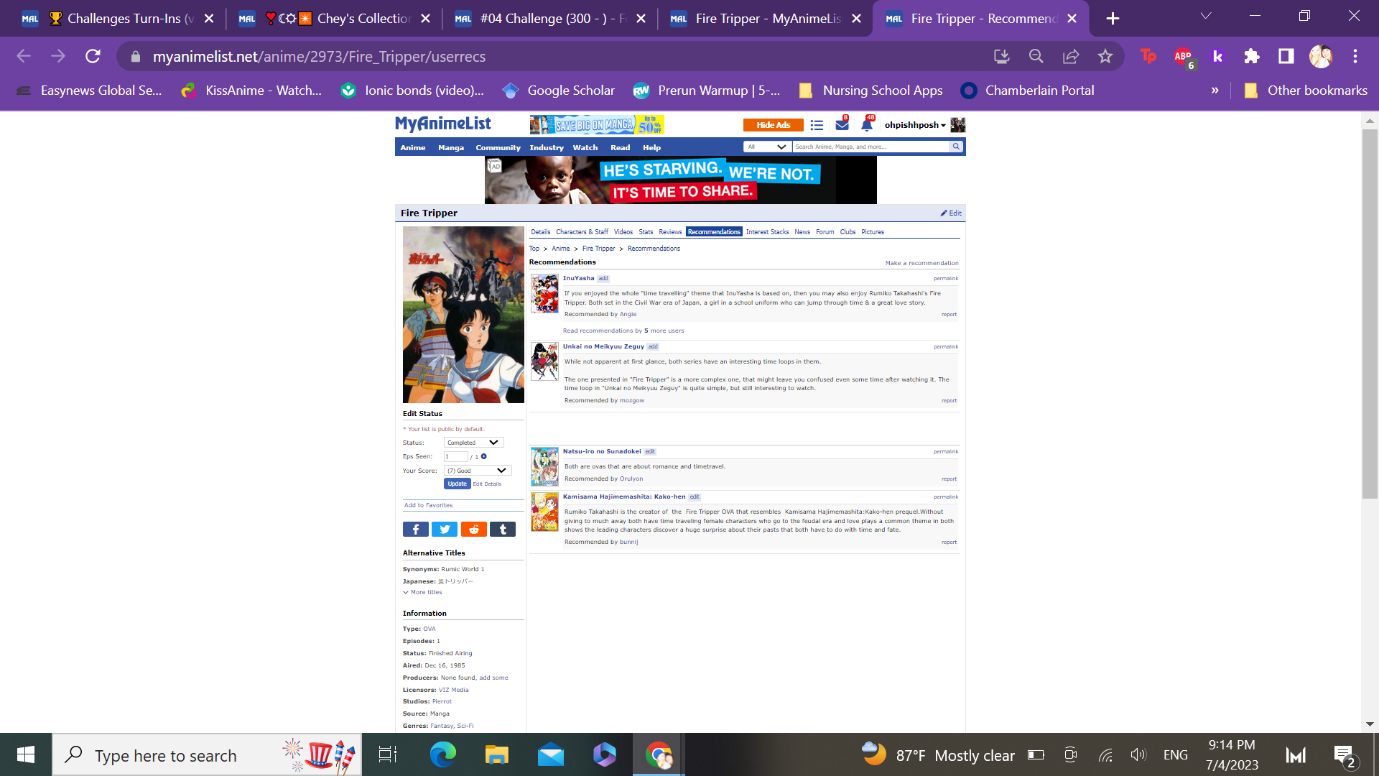1379x776 pixels.
Task: Open the Status Completed dropdown
Action: (x=473, y=443)
